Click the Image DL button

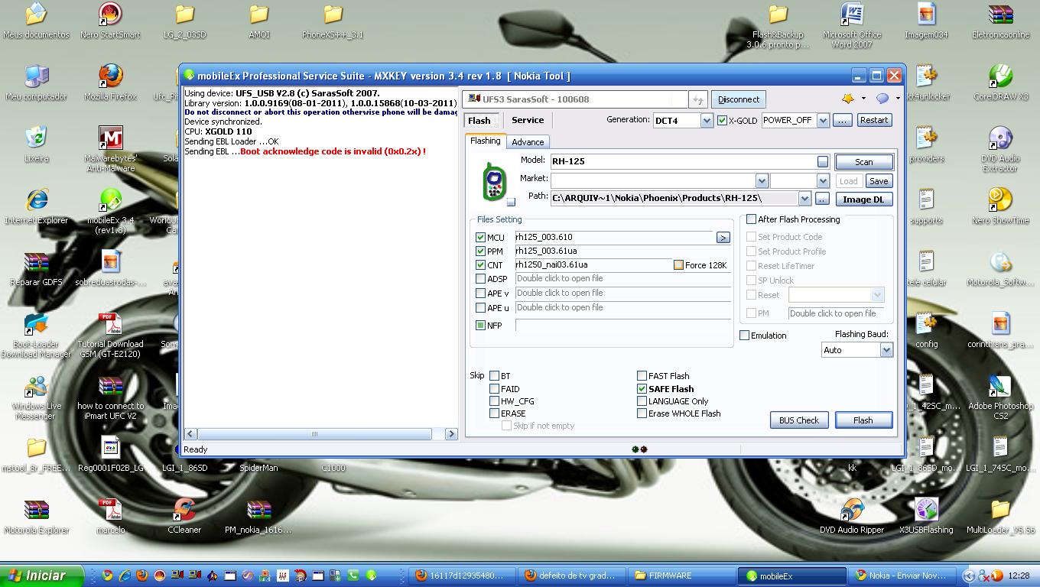click(x=864, y=199)
